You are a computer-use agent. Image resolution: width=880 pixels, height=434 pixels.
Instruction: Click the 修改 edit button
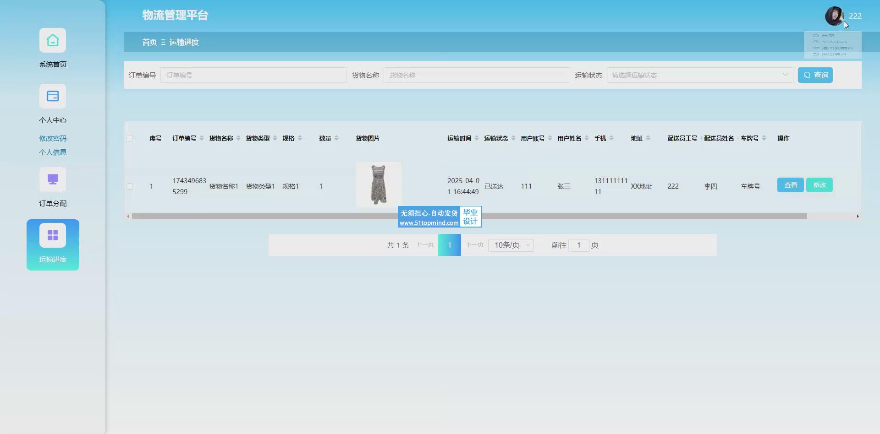point(819,185)
